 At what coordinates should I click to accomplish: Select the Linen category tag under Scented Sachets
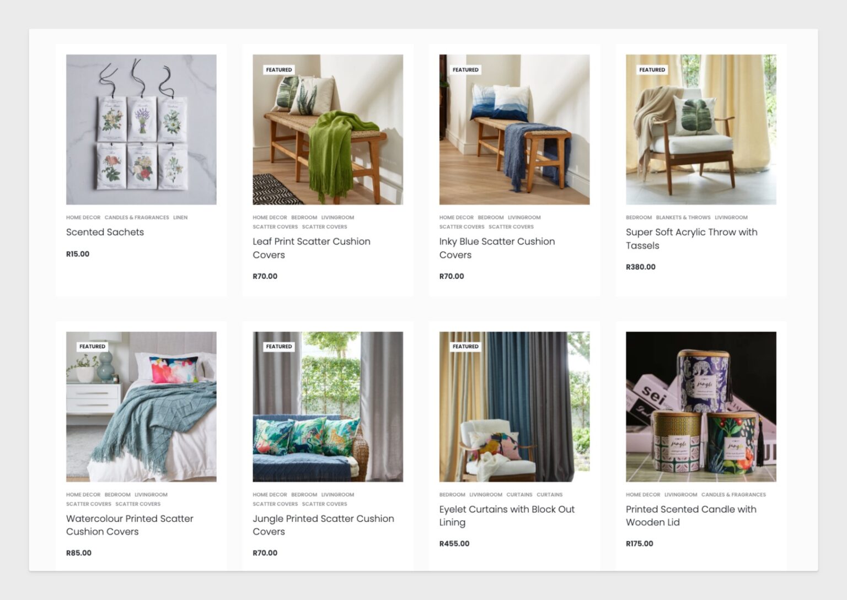coord(180,218)
